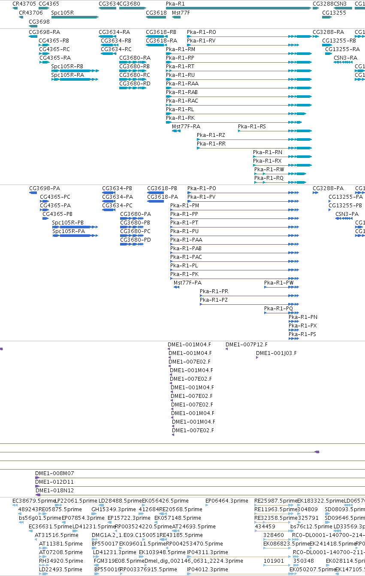This screenshot has width=365, height=576.
Task: Open CDS Pka-R1-PQ
Action: (x=279, y=308)
